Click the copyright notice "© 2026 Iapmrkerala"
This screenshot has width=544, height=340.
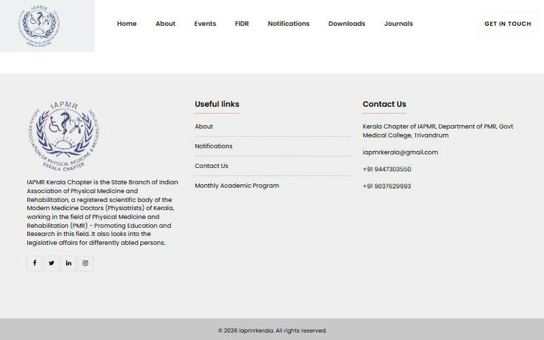272,330
